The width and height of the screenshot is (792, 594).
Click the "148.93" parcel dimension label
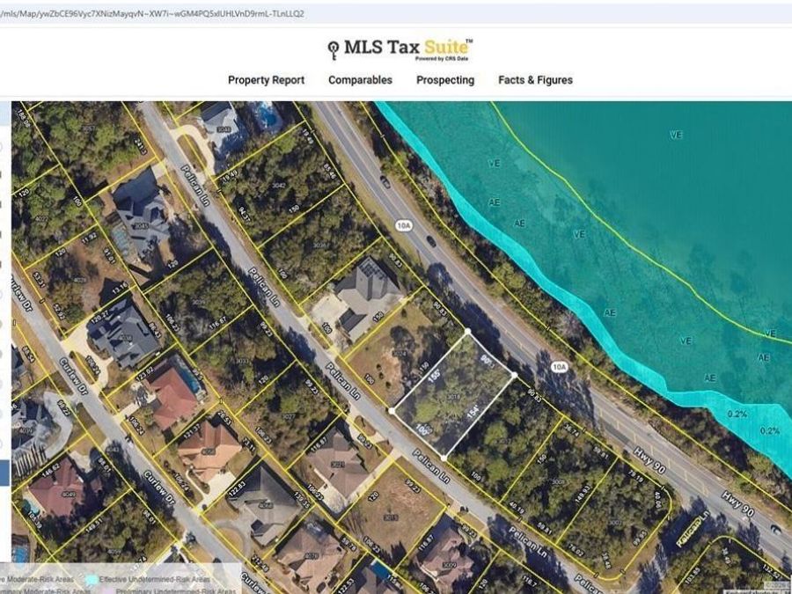(582, 494)
